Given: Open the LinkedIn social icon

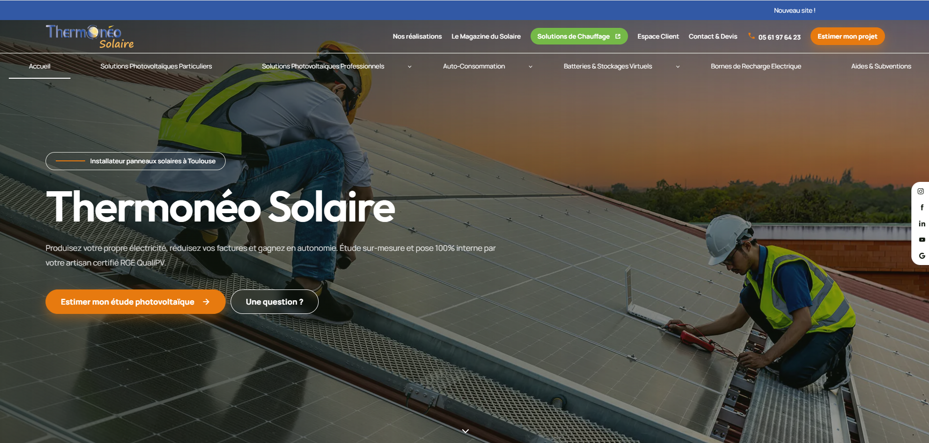Looking at the screenshot, I should tap(922, 223).
